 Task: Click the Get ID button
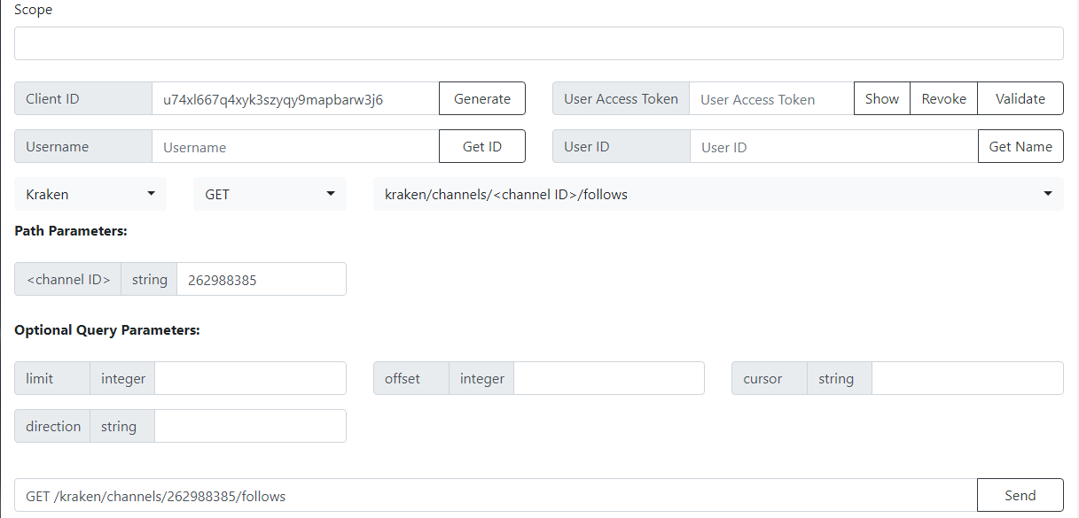click(481, 147)
